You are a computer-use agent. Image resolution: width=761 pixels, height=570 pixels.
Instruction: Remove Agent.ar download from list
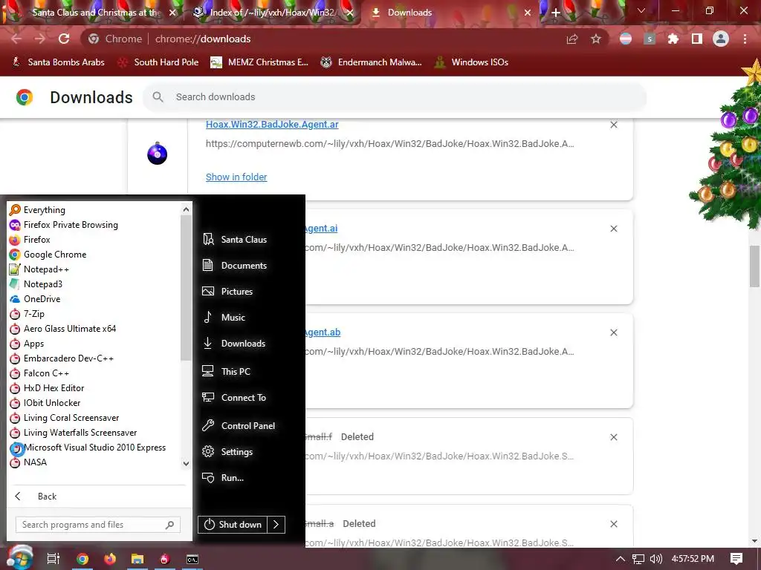(613, 125)
